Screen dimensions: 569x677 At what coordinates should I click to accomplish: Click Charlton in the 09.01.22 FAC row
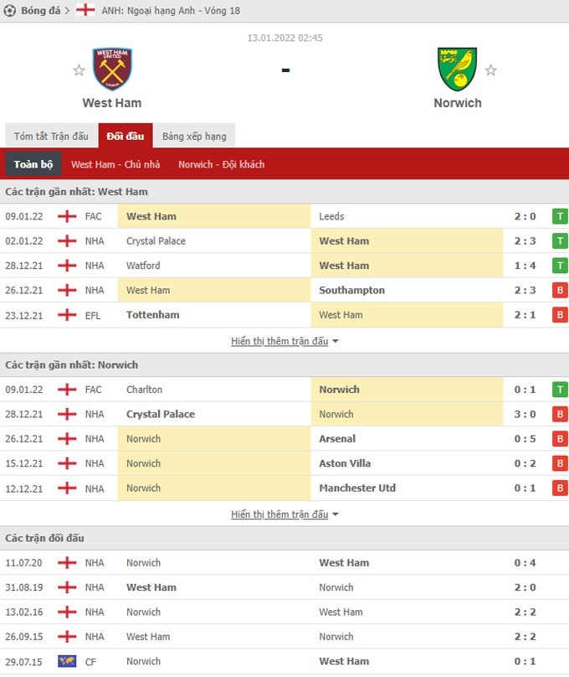(x=145, y=390)
